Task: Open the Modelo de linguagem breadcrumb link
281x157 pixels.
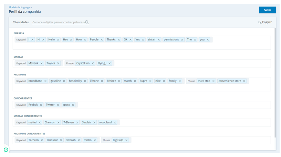Action: pos(20,7)
